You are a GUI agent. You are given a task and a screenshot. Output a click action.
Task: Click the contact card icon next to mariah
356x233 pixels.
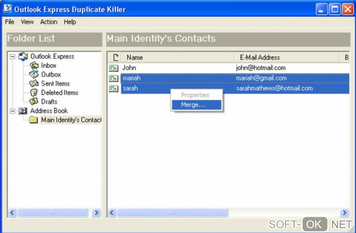114,79
